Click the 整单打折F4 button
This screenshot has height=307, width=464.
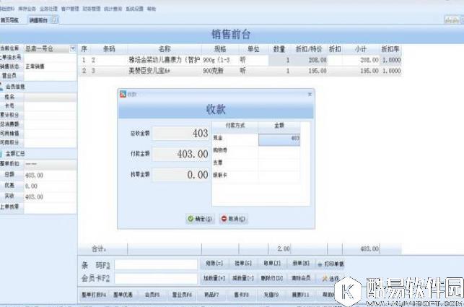(x=94, y=295)
